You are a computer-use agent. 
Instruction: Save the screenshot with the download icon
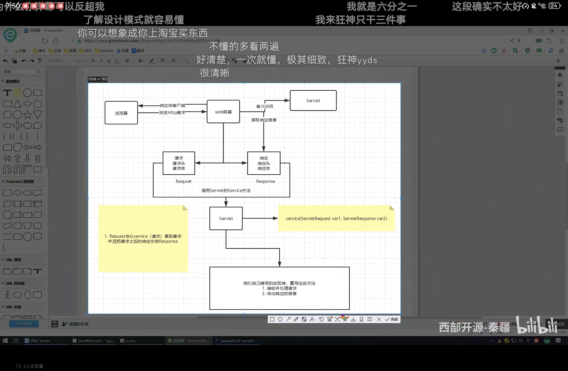353,319
